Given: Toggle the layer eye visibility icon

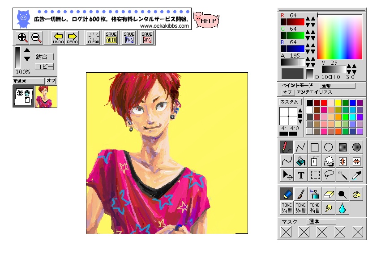Looking at the screenshot, I should [x=19, y=93].
